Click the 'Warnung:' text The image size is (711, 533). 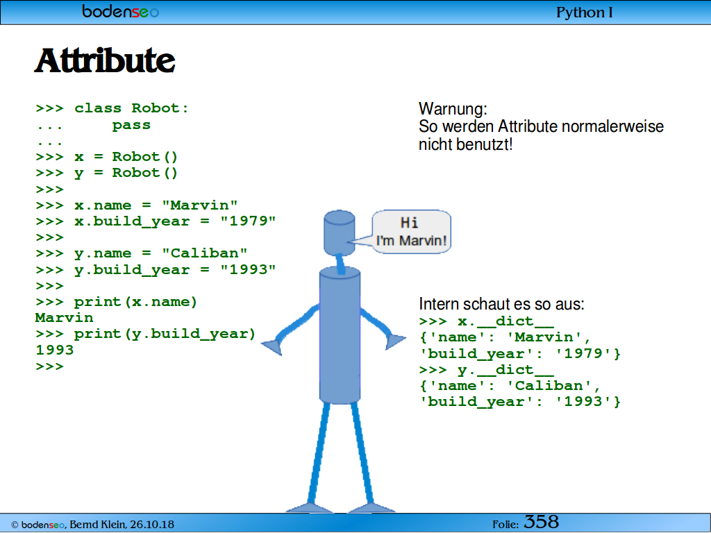pos(453,109)
